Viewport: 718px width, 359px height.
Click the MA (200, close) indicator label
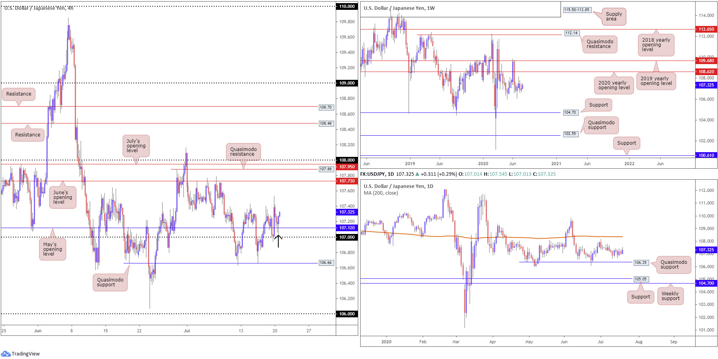(381, 193)
